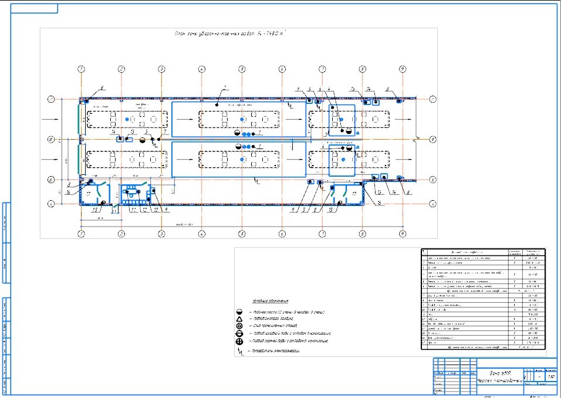Click the hot water supply crossed-circle legend symbol
The height and width of the screenshot is (398, 561).
(x=239, y=341)
